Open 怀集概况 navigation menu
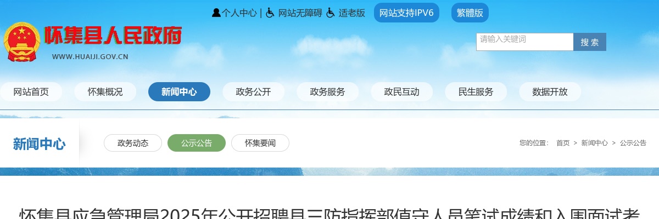The height and width of the screenshot is (219, 659). click(x=105, y=92)
